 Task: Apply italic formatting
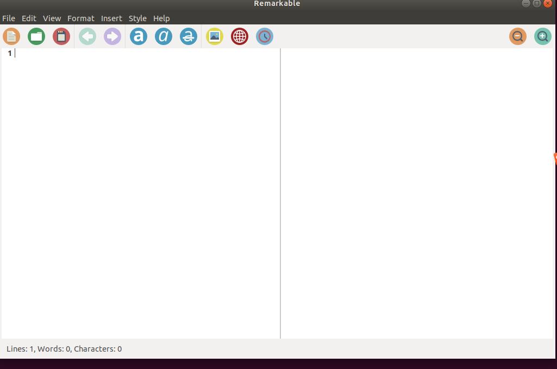pos(163,36)
